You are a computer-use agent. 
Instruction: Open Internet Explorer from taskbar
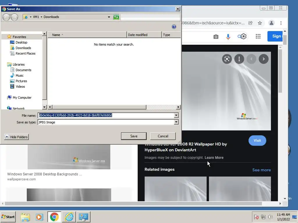[x=69, y=217]
